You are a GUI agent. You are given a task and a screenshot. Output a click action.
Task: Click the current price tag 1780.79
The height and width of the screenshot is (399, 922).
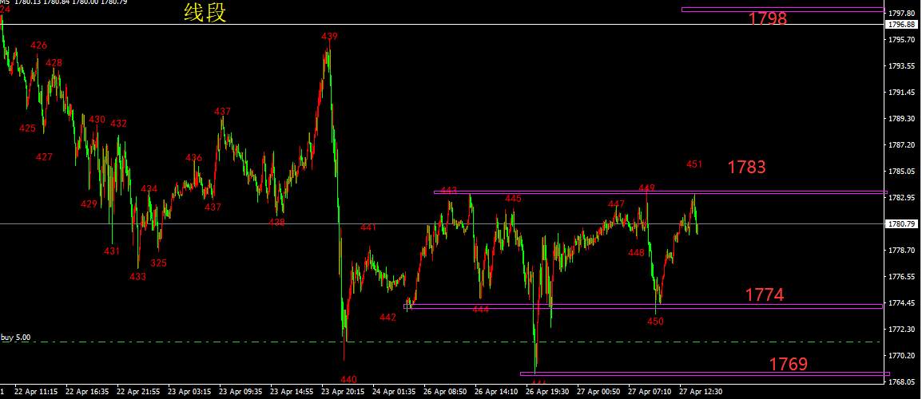(x=903, y=224)
